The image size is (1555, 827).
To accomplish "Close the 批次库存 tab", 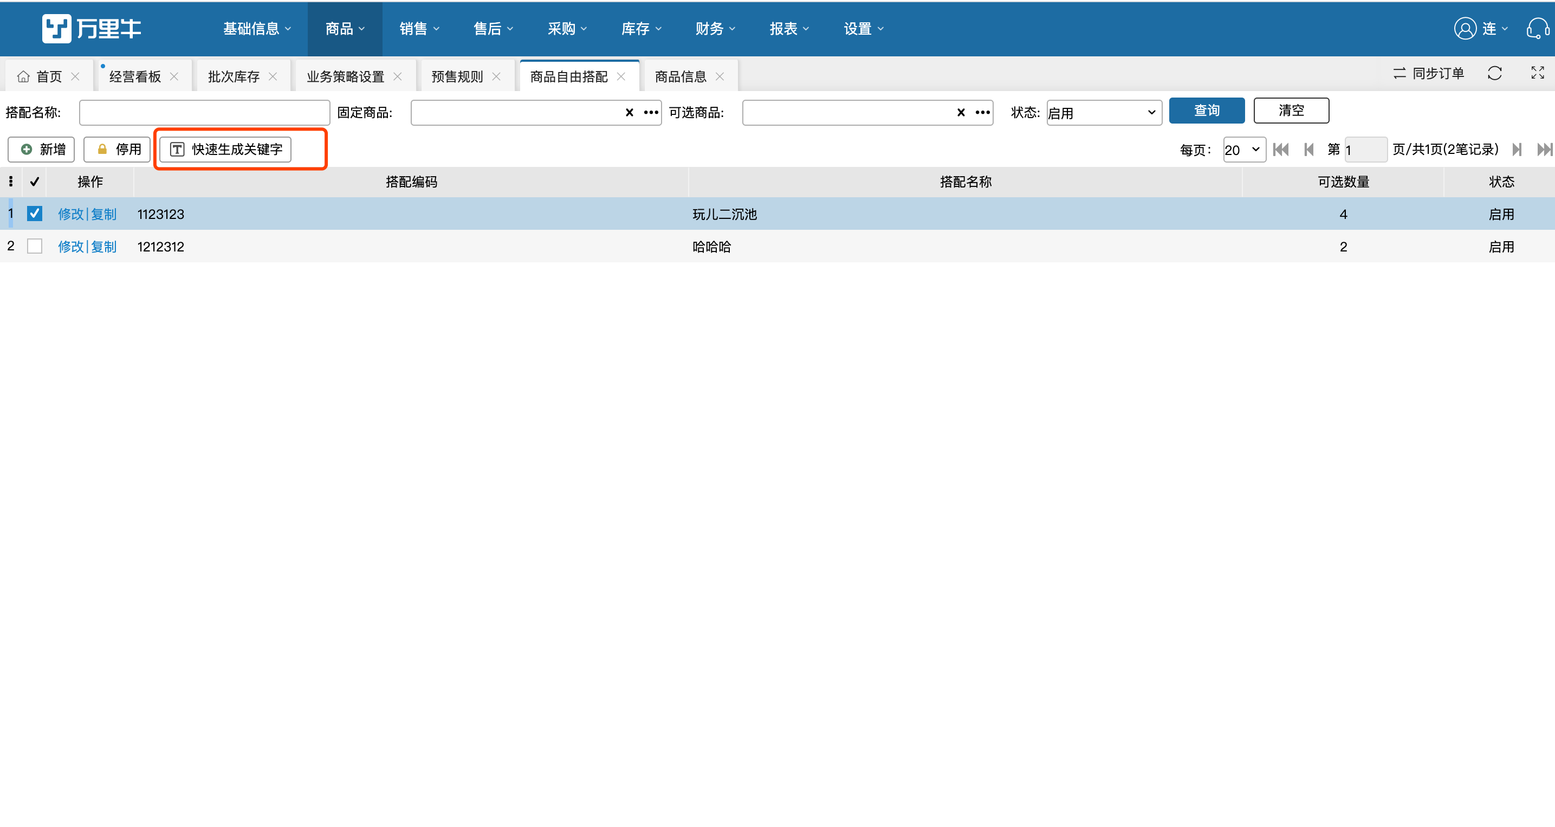I will [x=273, y=76].
